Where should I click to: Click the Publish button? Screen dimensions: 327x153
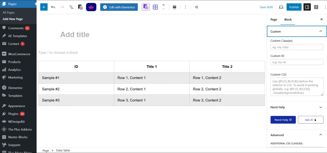pos(294,7)
